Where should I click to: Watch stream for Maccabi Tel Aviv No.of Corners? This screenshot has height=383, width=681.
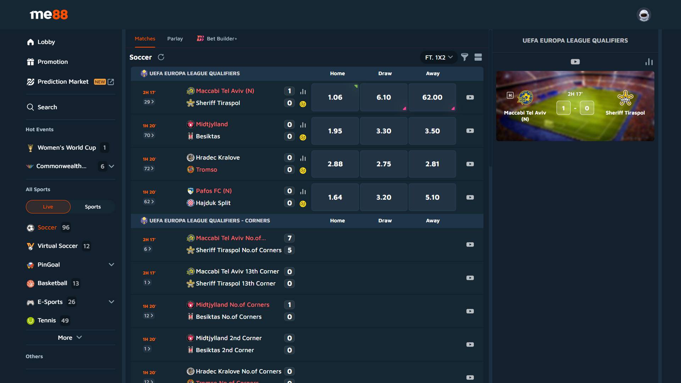tap(470, 244)
